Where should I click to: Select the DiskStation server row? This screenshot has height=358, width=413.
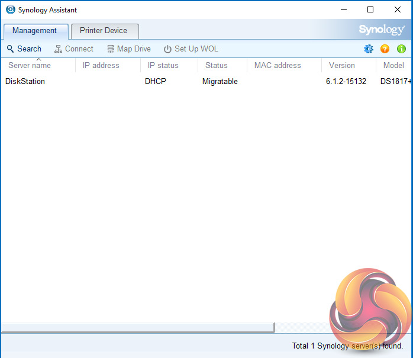(x=206, y=82)
